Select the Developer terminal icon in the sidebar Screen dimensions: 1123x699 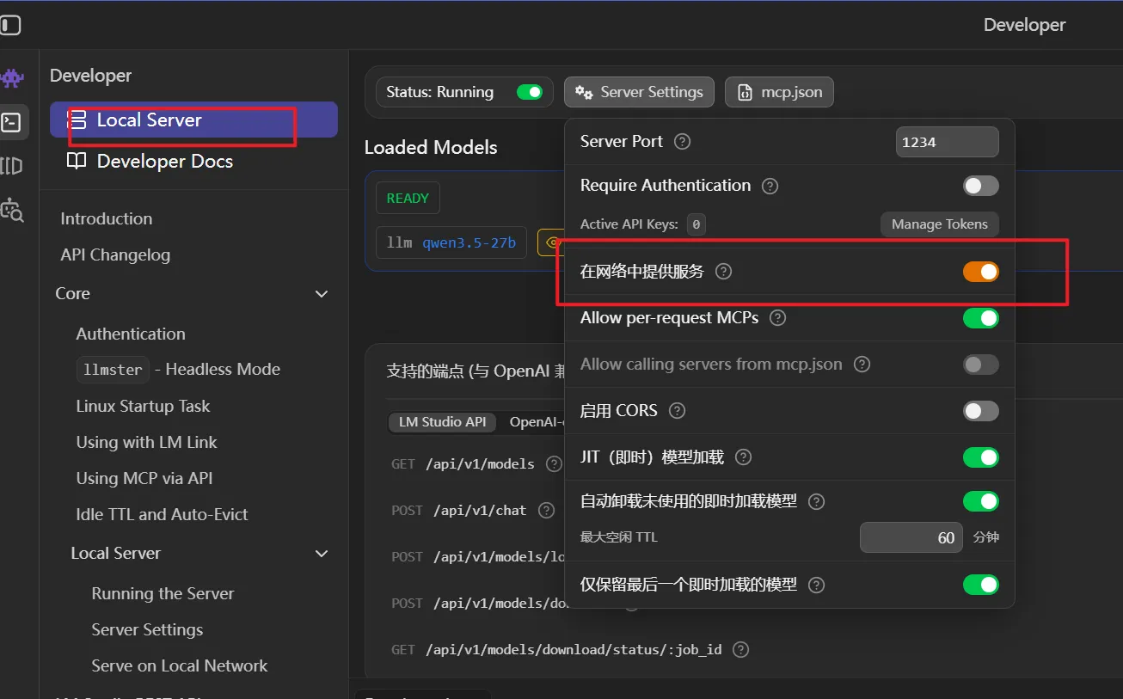13,122
